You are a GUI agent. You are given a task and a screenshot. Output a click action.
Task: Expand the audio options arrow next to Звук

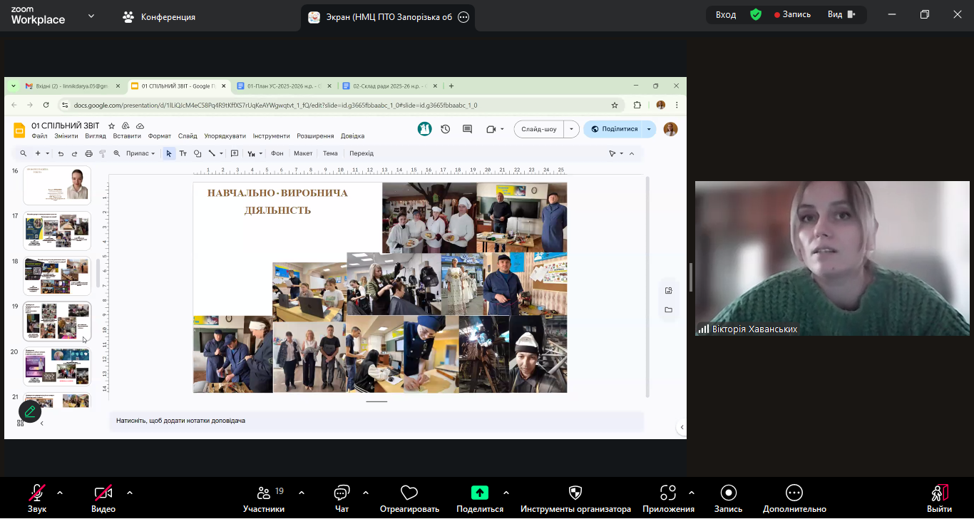(x=60, y=492)
